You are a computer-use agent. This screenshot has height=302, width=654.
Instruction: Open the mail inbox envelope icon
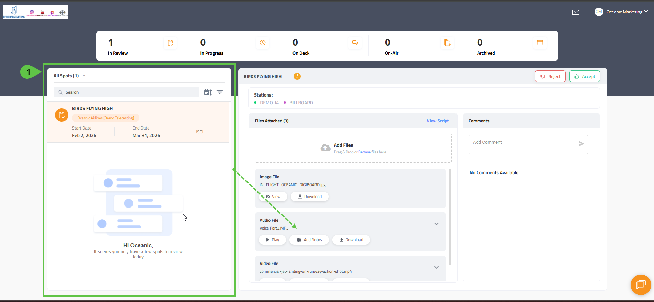[576, 12]
